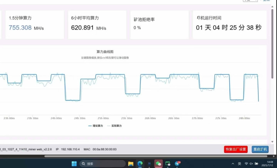Click the 重启矿机 blue button

(x=260, y=149)
